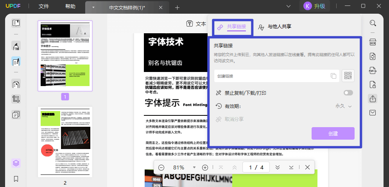
Task: Zoom out with the minus icon
Action: (161, 167)
